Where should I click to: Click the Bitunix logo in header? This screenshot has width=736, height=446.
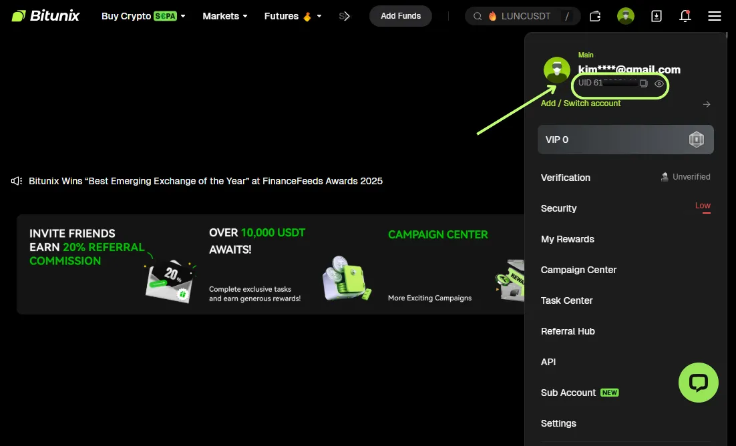pos(45,16)
